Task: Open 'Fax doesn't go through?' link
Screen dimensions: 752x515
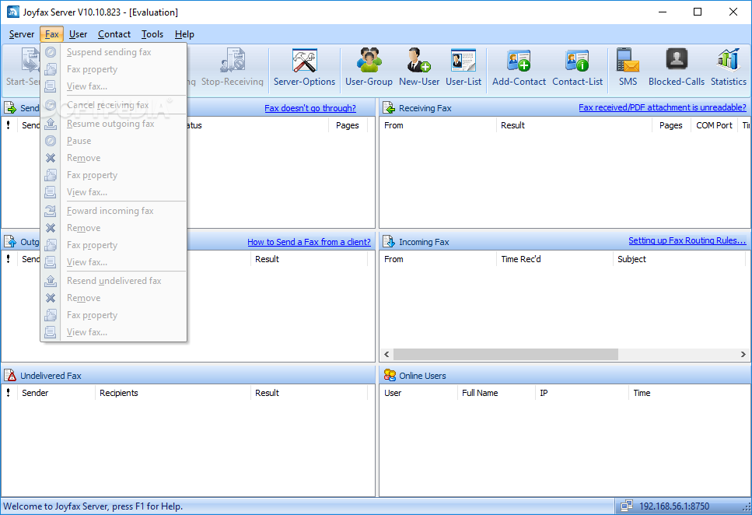Action: point(310,108)
